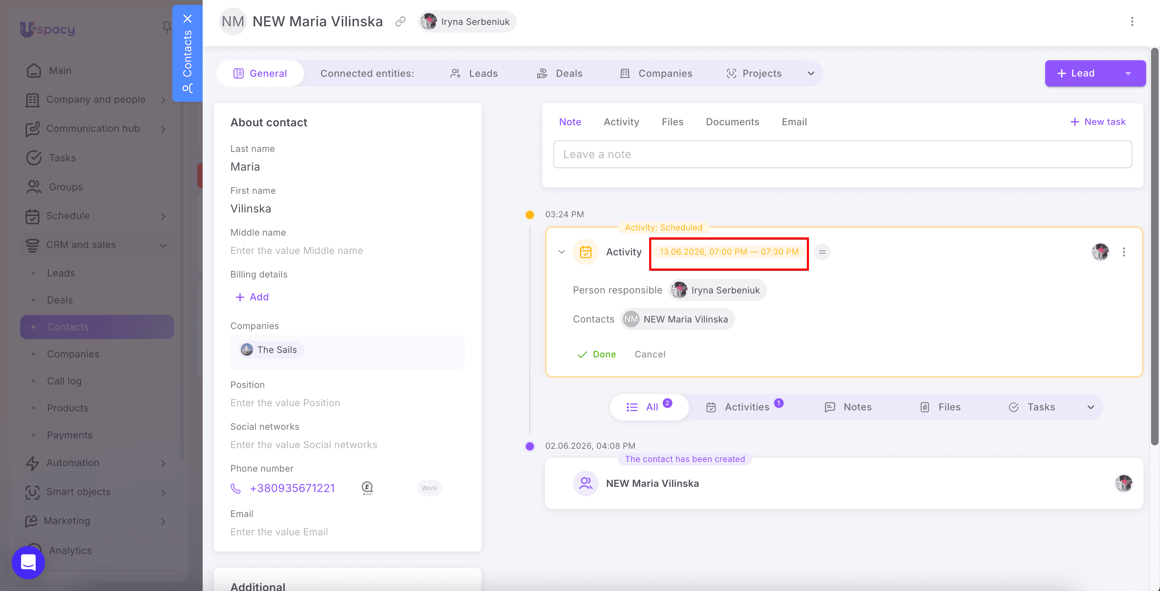Select the Activity tab above note field
The height and width of the screenshot is (591, 1160).
(621, 121)
